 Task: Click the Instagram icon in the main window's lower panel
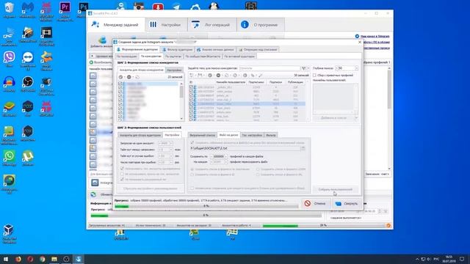95,183
